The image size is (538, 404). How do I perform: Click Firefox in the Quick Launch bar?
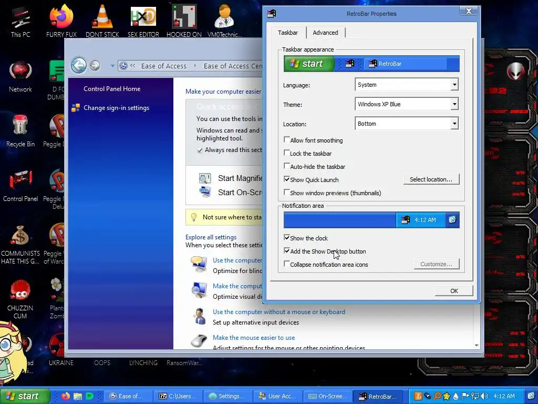point(66,396)
